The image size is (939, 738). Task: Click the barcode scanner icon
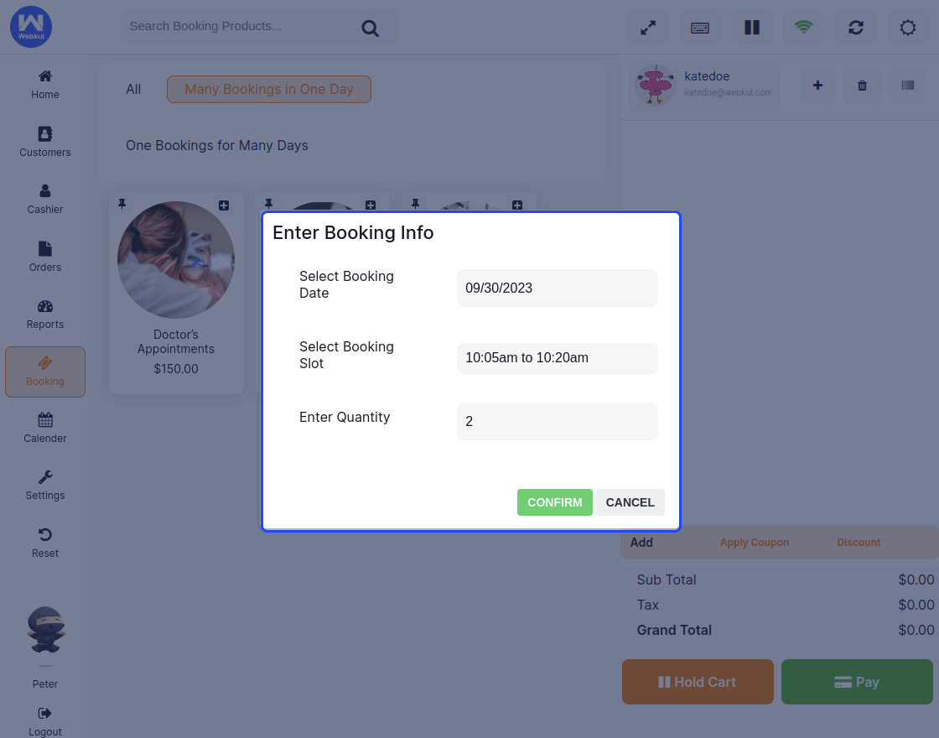[x=908, y=86]
